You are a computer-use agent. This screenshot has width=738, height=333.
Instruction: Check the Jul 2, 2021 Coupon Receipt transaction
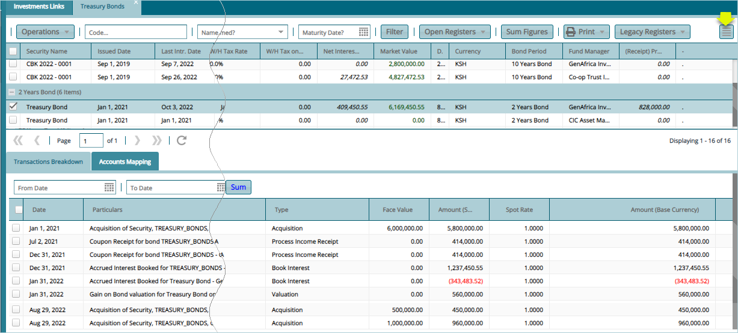[16, 242]
